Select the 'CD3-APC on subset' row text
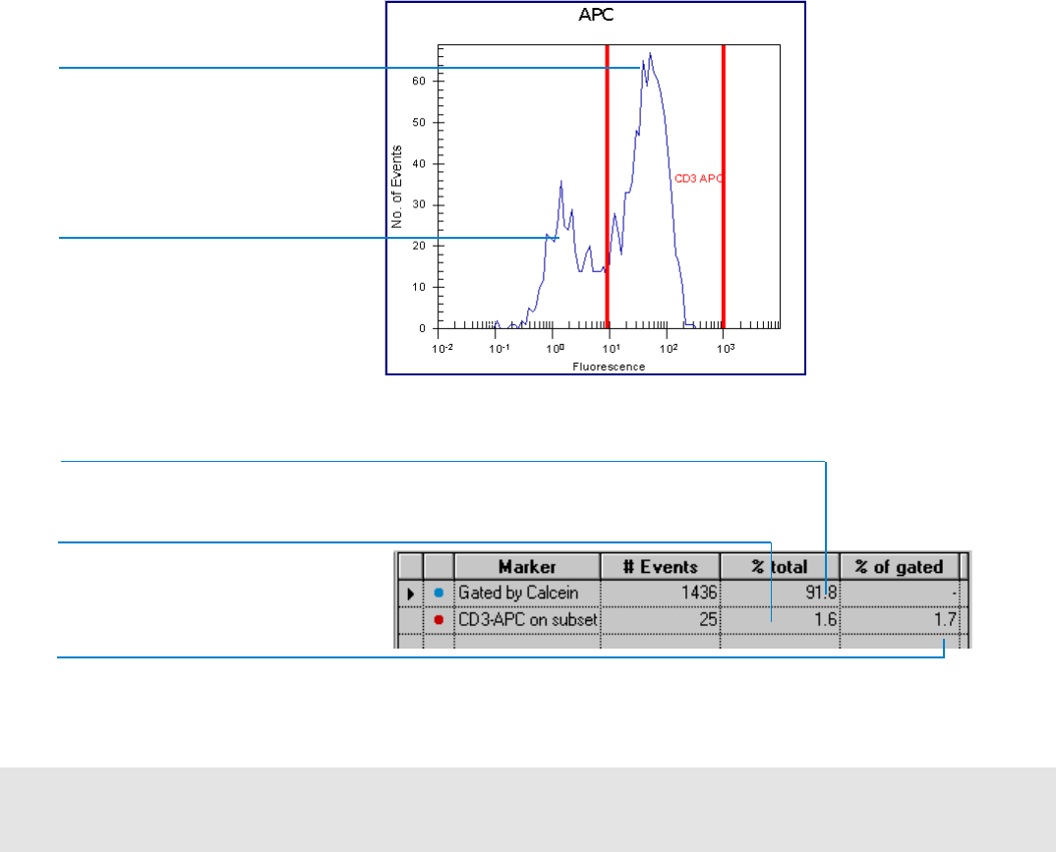 (x=527, y=619)
